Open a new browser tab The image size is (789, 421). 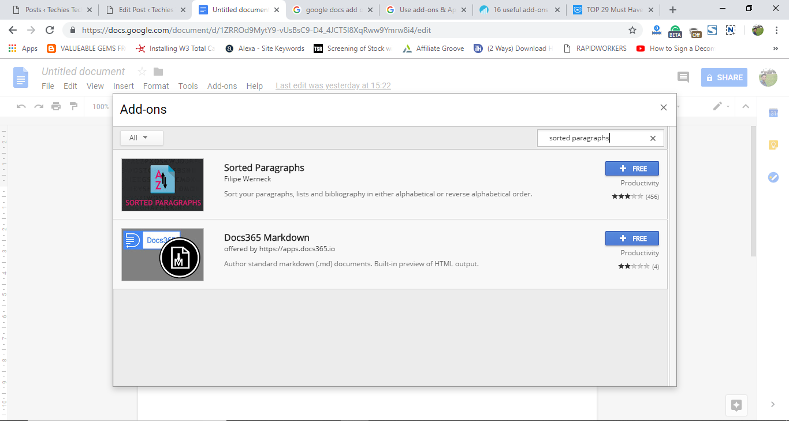(673, 10)
